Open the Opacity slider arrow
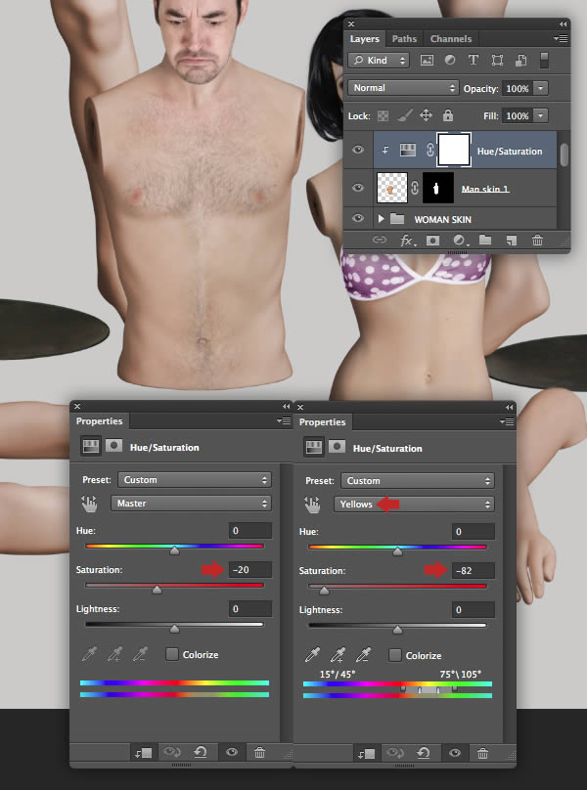 pos(541,88)
